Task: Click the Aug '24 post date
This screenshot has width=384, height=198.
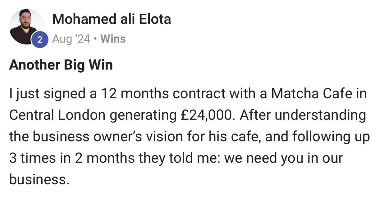Action: click(x=71, y=39)
